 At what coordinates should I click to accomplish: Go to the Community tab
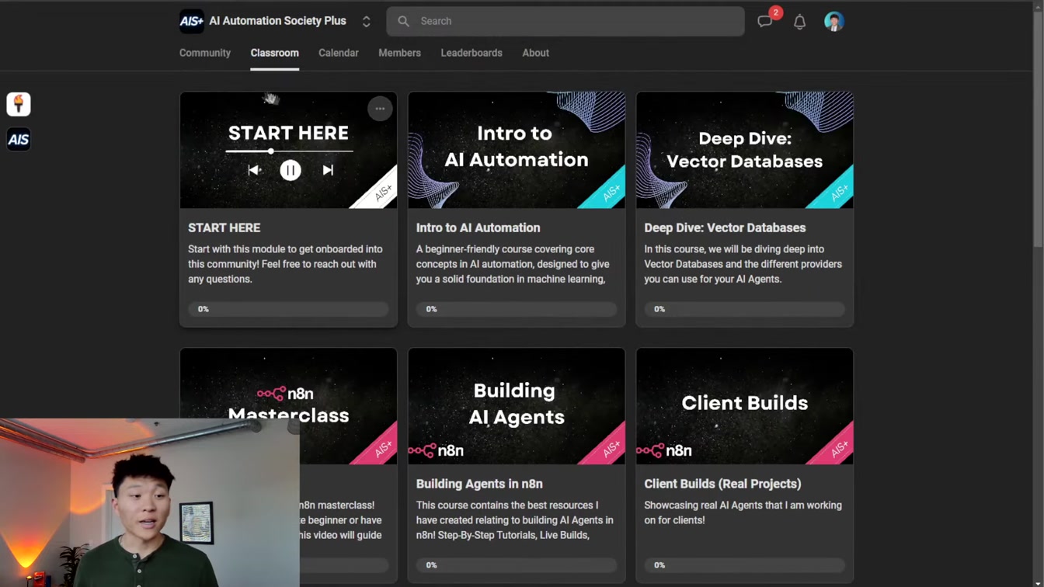(205, 53)
